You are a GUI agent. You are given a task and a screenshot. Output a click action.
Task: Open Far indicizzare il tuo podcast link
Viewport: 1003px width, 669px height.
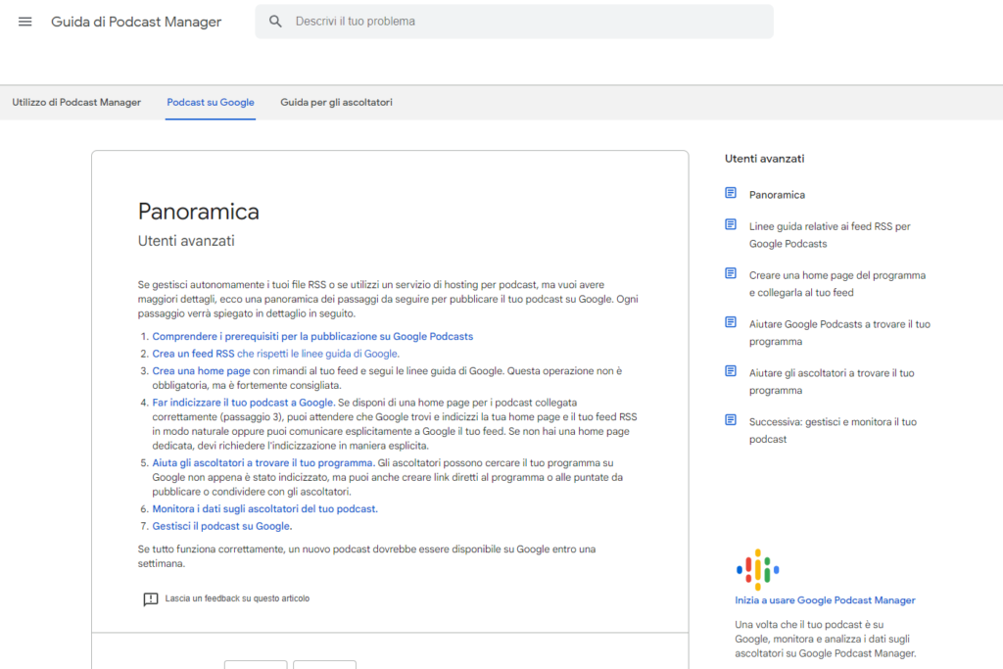tap(244, 403)
